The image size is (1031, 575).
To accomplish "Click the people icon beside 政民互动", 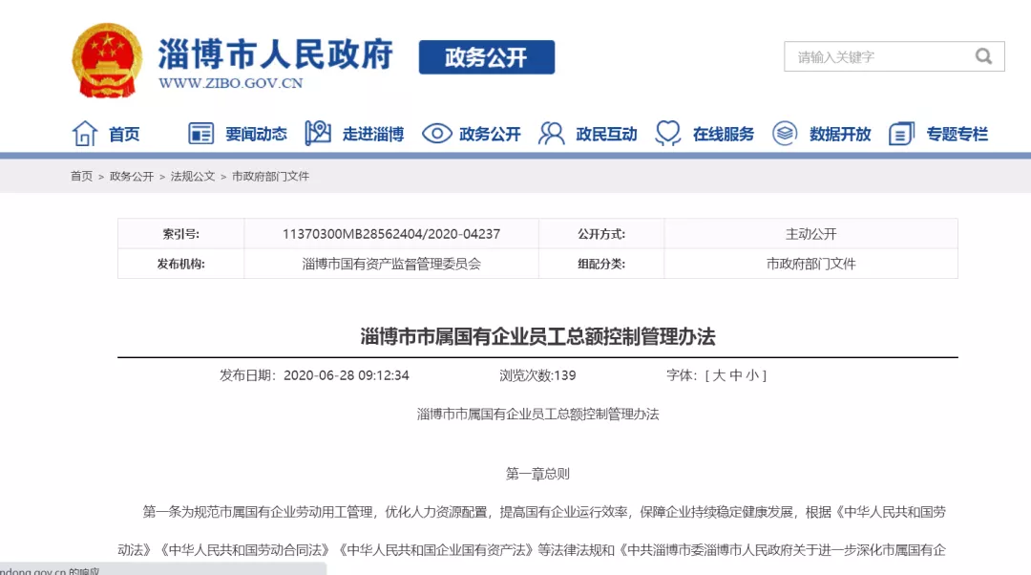I will tap(552, 134).
